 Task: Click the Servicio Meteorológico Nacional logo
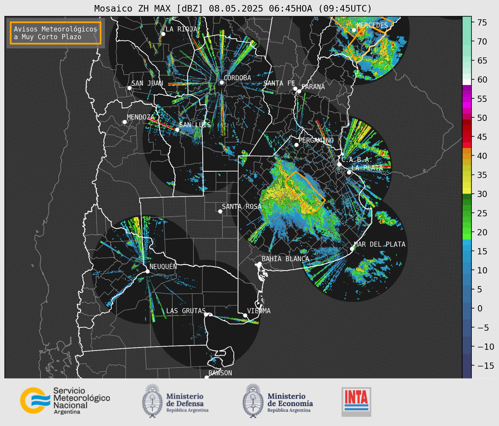64,401
